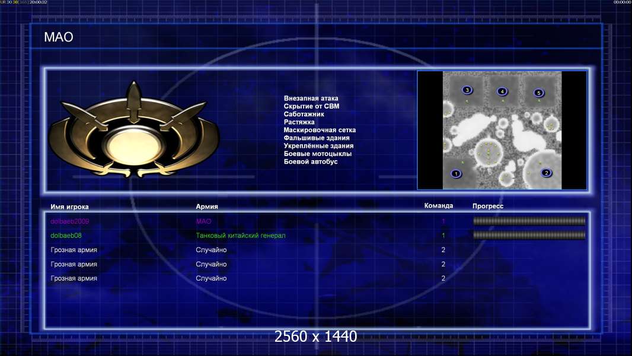This screenshot has width=632, height=356.
Task: Select player name dolbaeb08
Action: (66, 236)
